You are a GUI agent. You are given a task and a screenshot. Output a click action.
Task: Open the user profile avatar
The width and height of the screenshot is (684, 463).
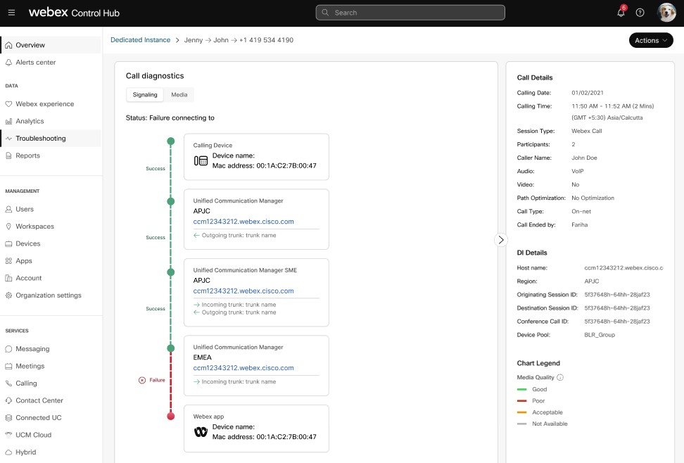(x=666, y=13)
